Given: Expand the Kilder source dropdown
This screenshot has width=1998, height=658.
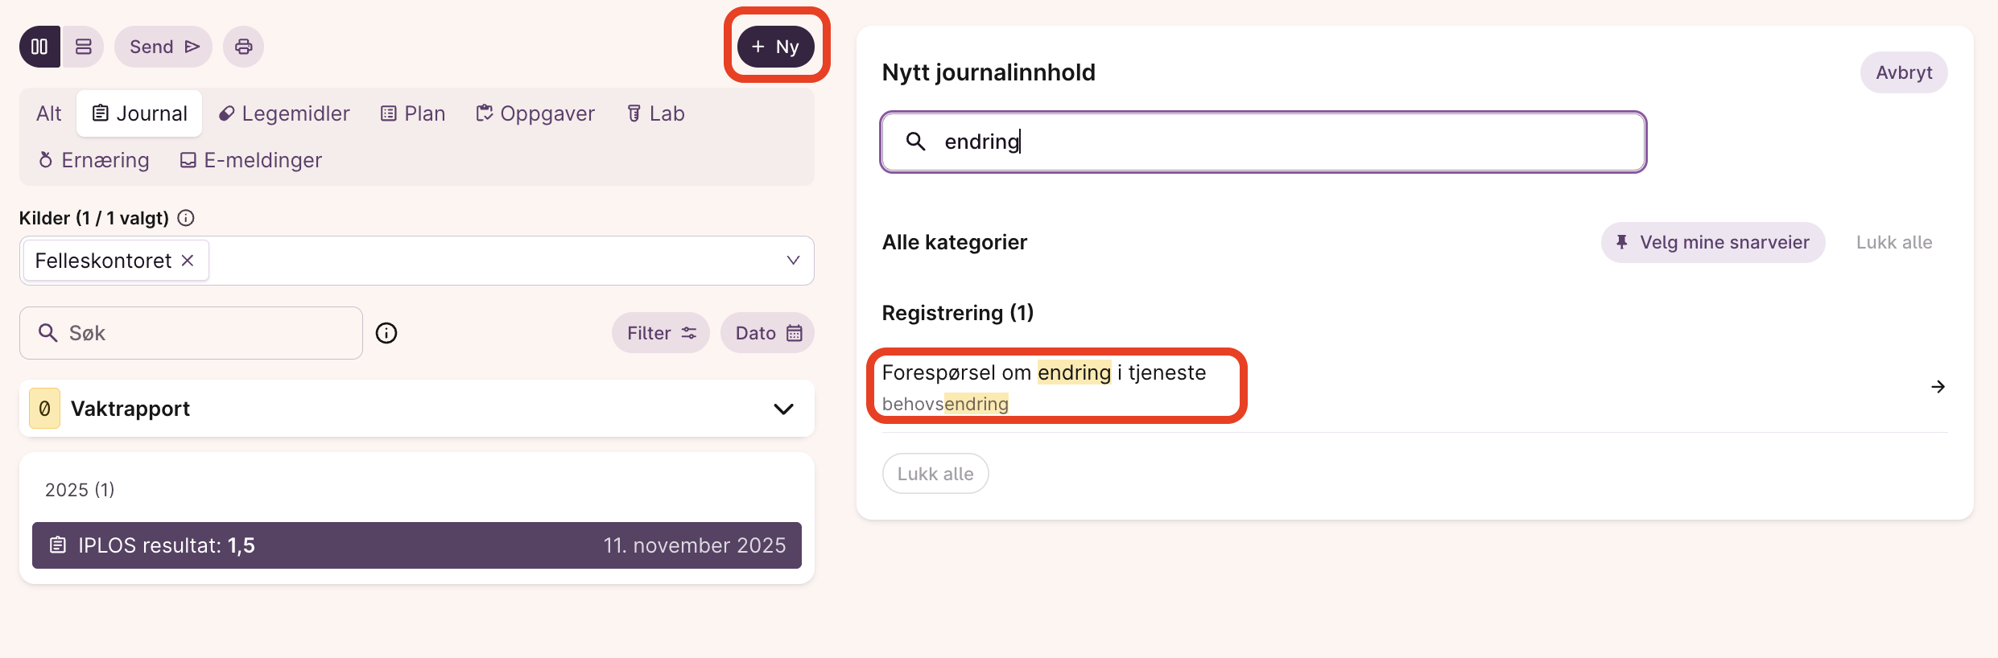Looking at the screenshot, I should (793, 261).
